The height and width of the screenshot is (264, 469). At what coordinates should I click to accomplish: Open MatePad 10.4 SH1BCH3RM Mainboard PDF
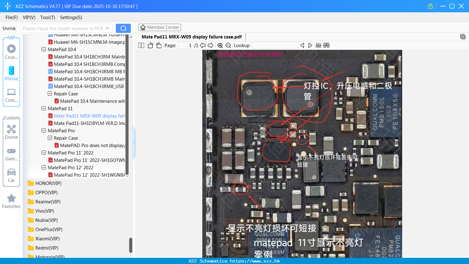pos(87,57)
